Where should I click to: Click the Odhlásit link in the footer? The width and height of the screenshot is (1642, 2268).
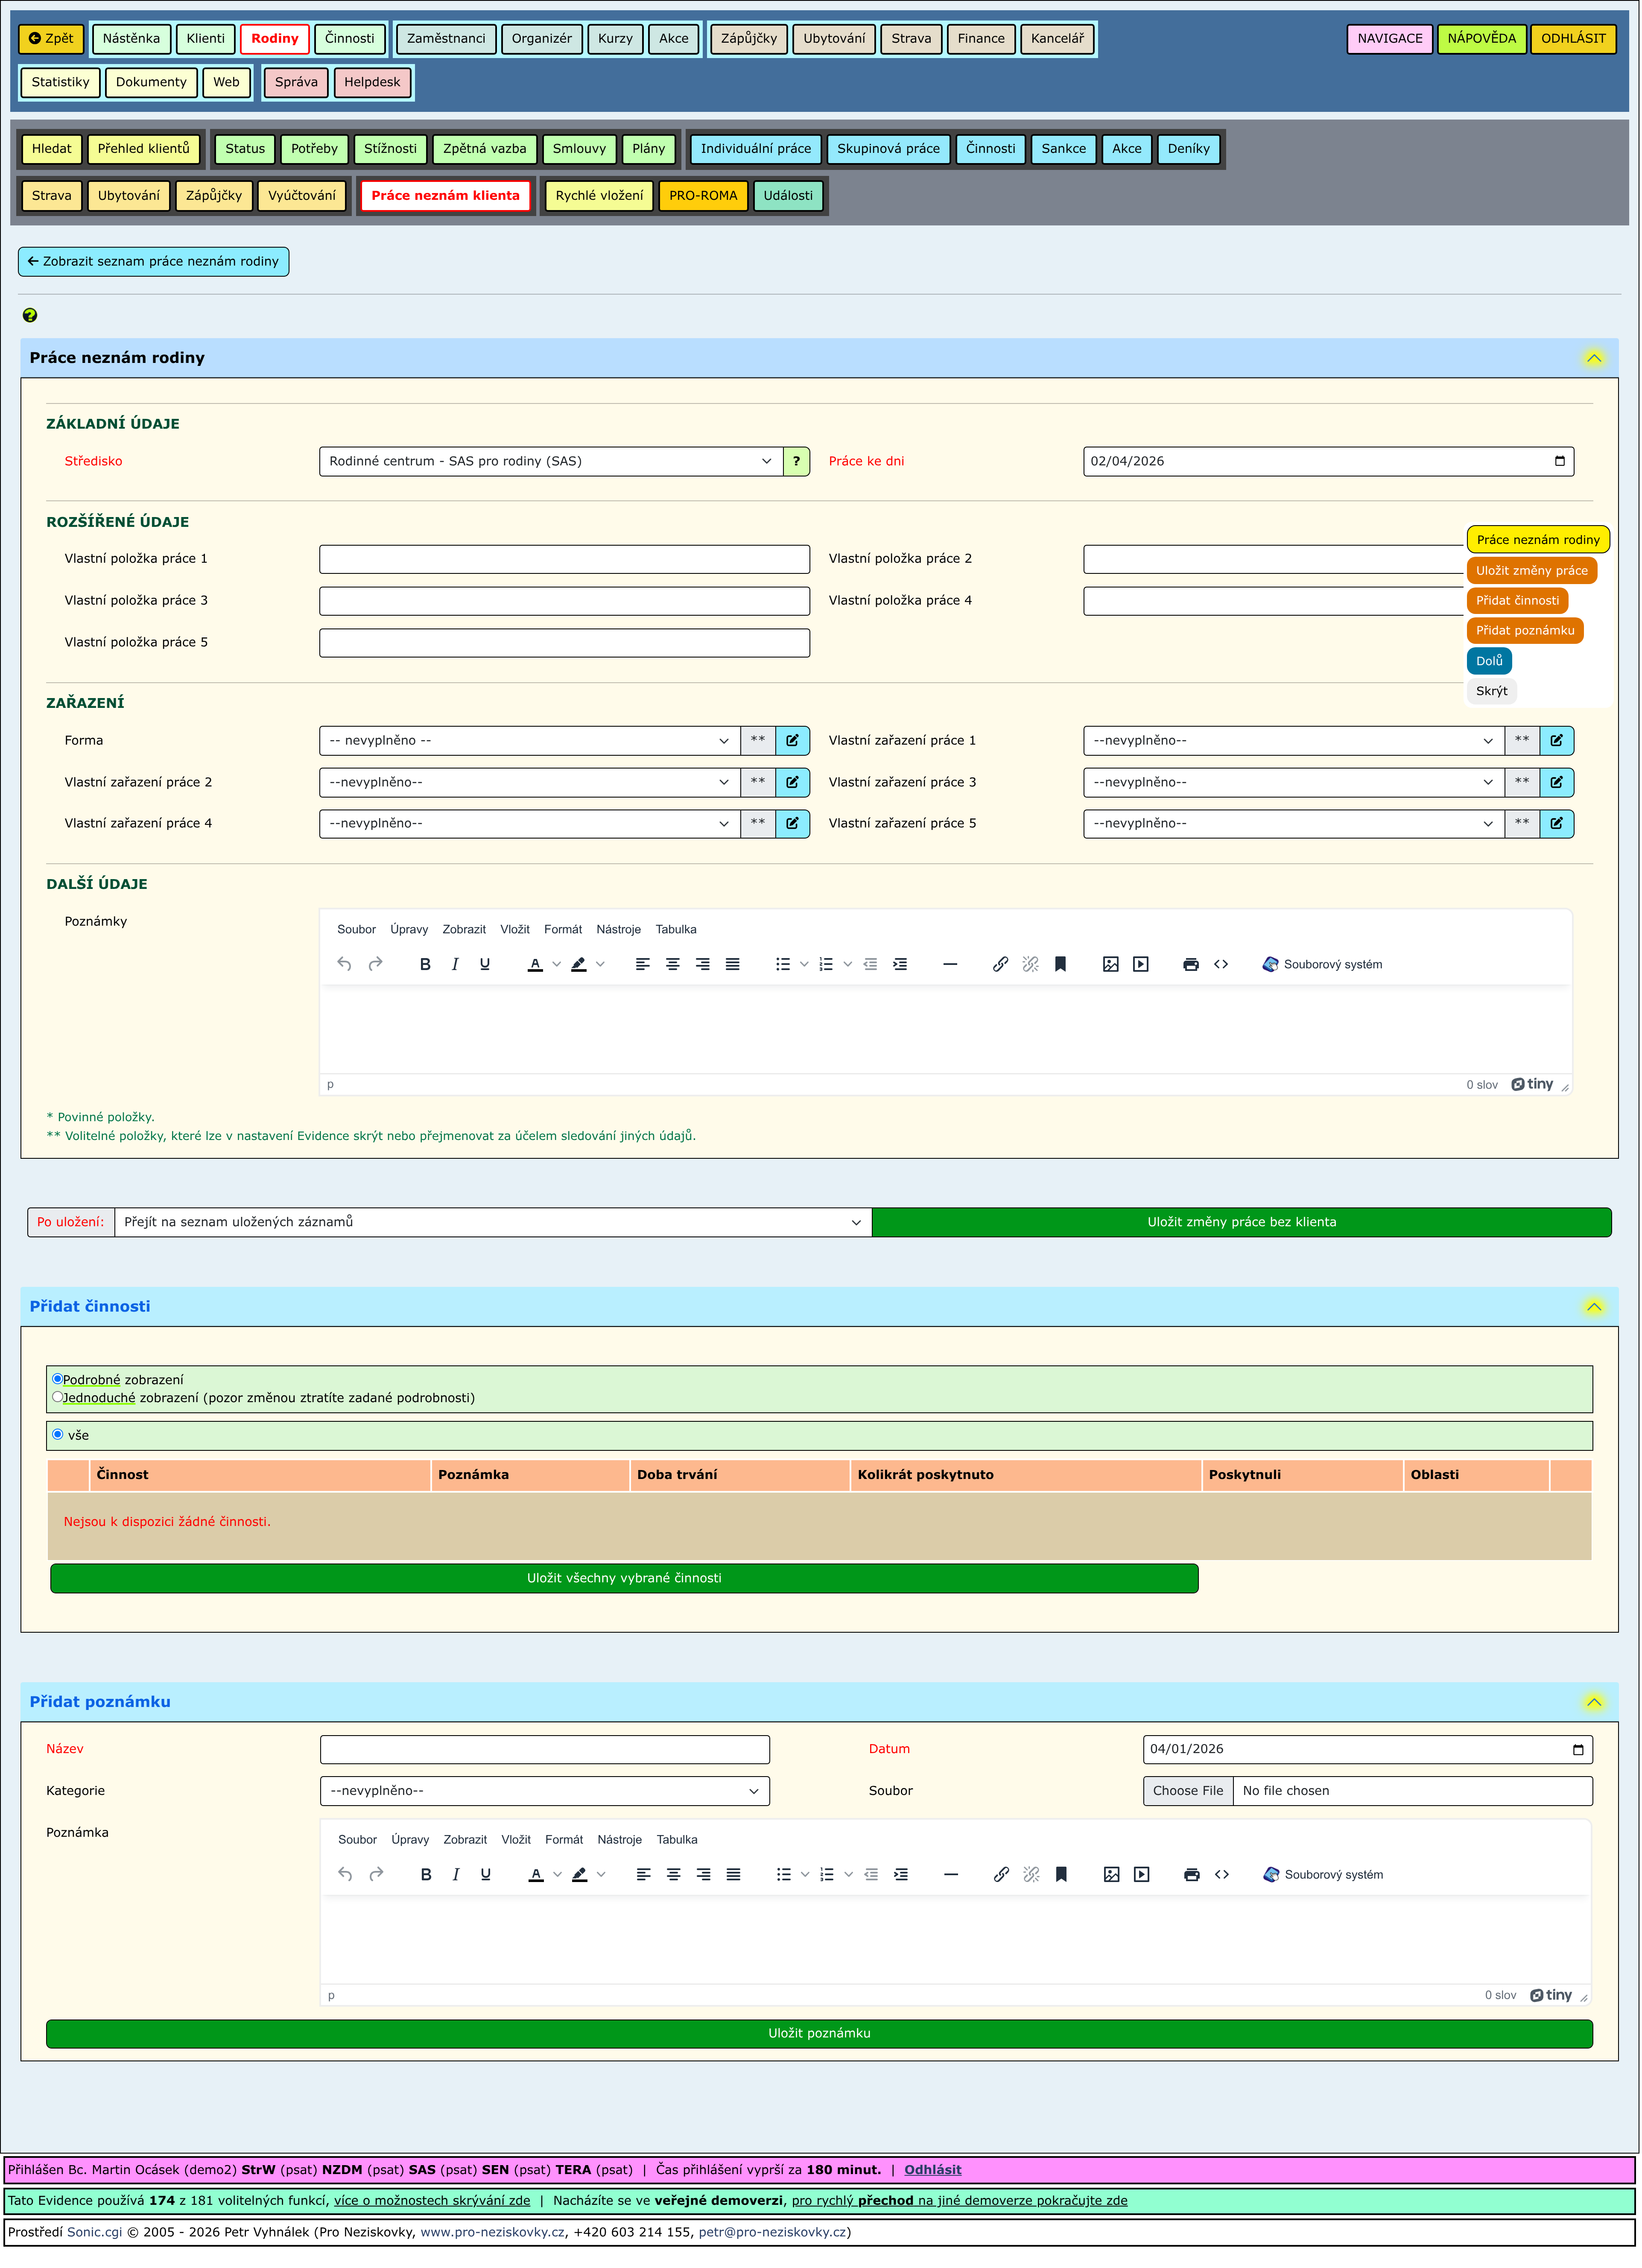[933, 2170]
